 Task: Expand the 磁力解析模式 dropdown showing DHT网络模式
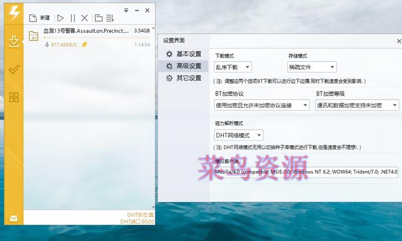point(239,135)
